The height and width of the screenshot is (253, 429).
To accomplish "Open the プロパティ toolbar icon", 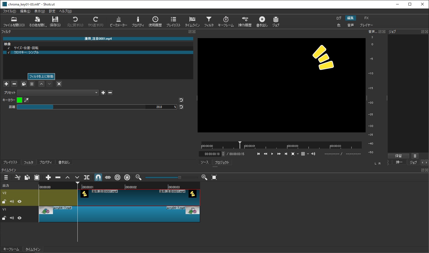I will click(138, 22).
